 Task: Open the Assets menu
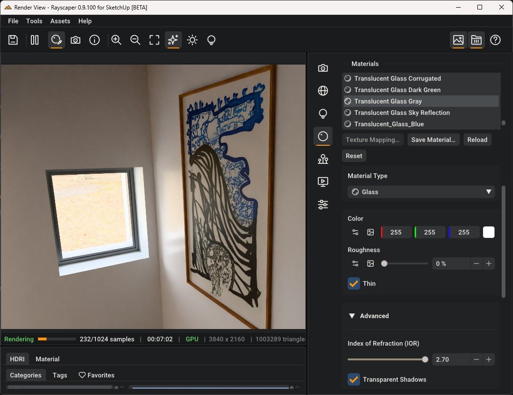(60, 21)
